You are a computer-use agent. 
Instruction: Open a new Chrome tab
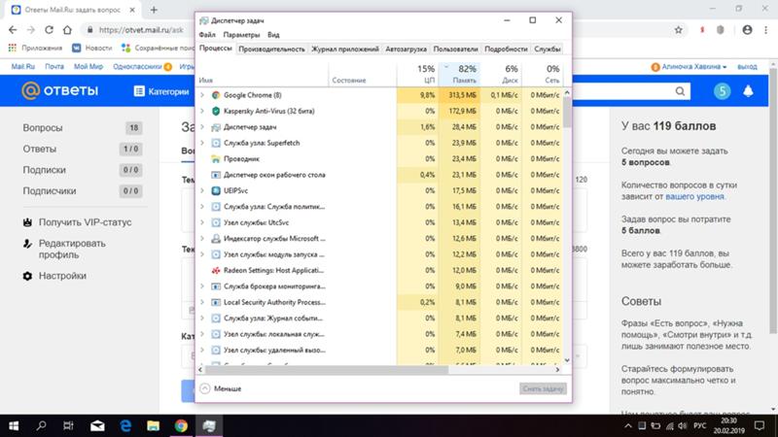click(x=154, y=10)
